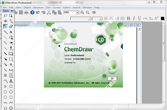Viewport: 167px width, 110px height.
Task: Select the Mass Fragmentation tool
Action: tap(11, 21)
